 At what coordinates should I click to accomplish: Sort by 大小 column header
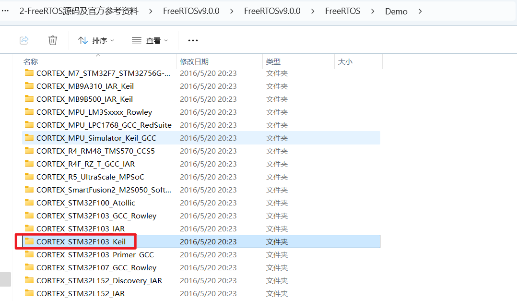click(x=345, y=61)
